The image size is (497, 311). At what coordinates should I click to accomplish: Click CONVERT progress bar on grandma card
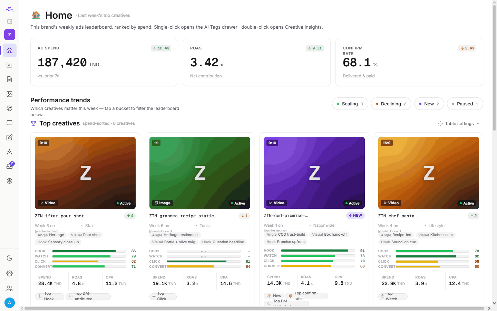[x=204, y=267]
